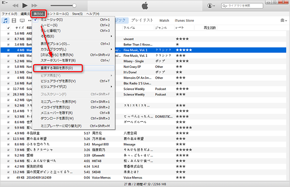The image size is (290, 187).
Task: Click the volume slider knob
Action: [74, 5]
